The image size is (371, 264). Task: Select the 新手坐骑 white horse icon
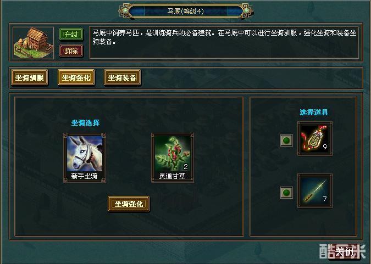(85, 153)
